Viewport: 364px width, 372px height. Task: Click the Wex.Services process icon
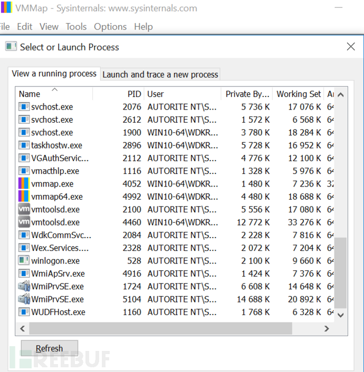coord(24,248)
